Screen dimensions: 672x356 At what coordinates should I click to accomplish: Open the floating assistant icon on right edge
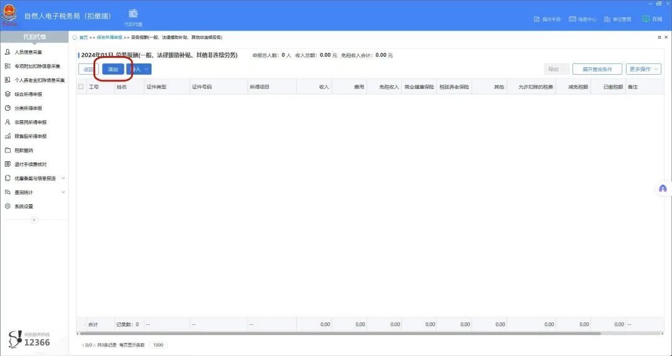click(663, 189)
